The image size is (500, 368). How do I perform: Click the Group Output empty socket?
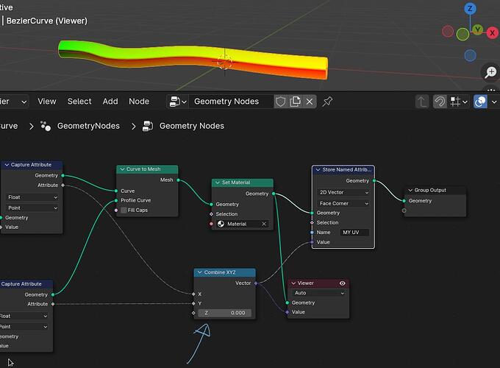coord(404,210)
